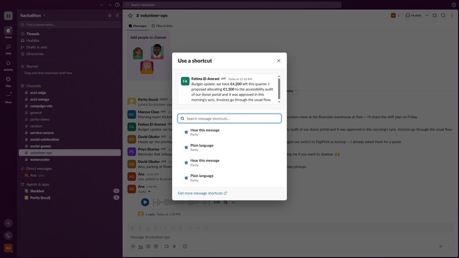Open the acct-edge channel
The image size is (459, 258).
click(69, 92)
